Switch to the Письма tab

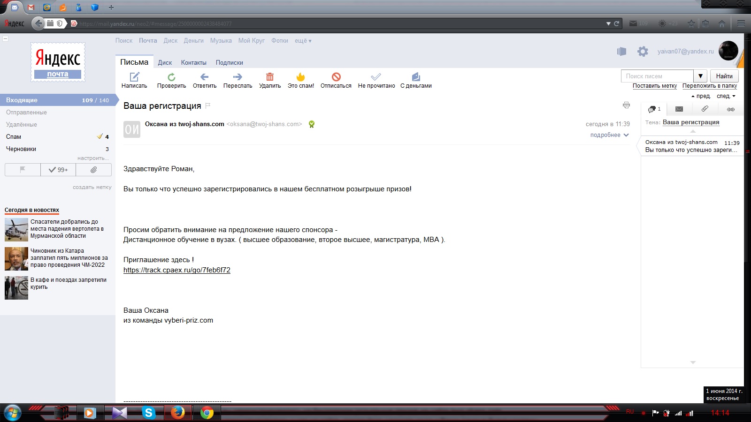click(134, 62)
